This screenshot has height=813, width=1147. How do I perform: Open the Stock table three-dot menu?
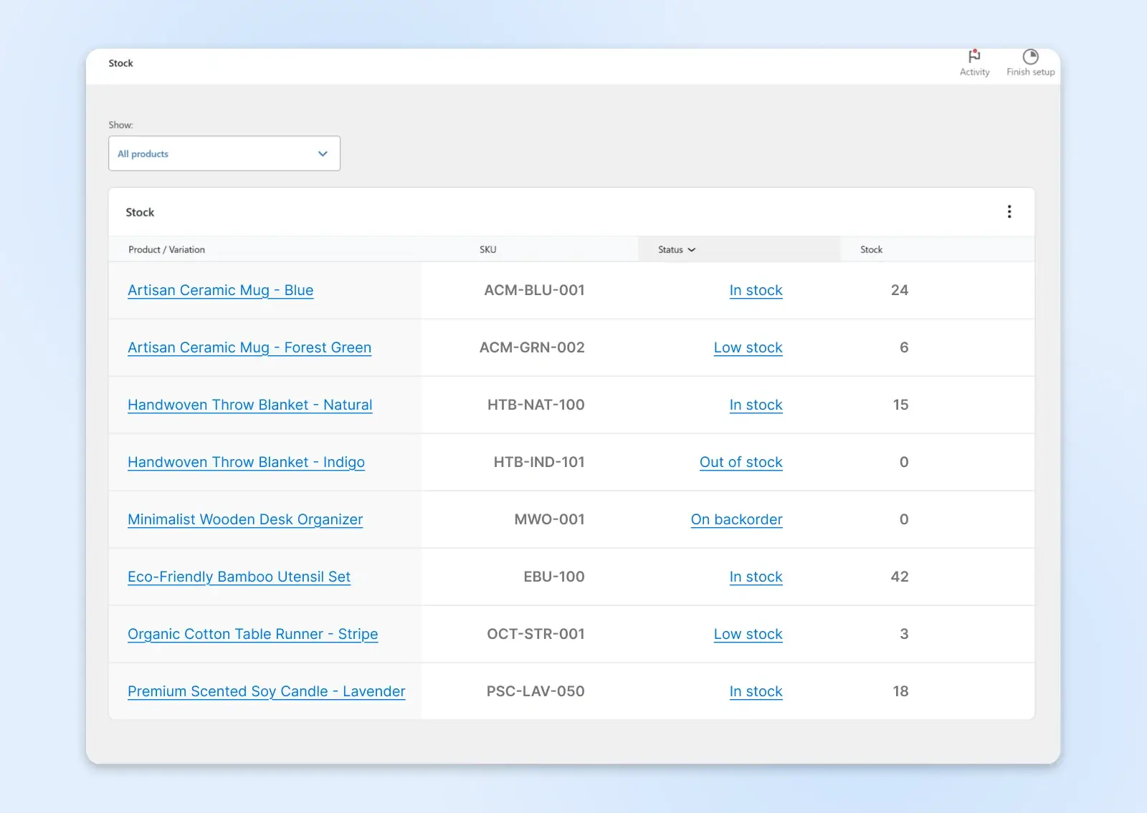[1009, 212]
